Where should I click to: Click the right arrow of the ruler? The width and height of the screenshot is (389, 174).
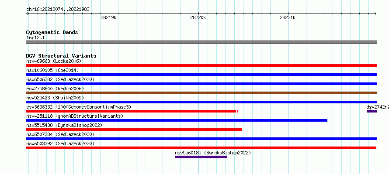pyautogui.click(x=375, y=14)
